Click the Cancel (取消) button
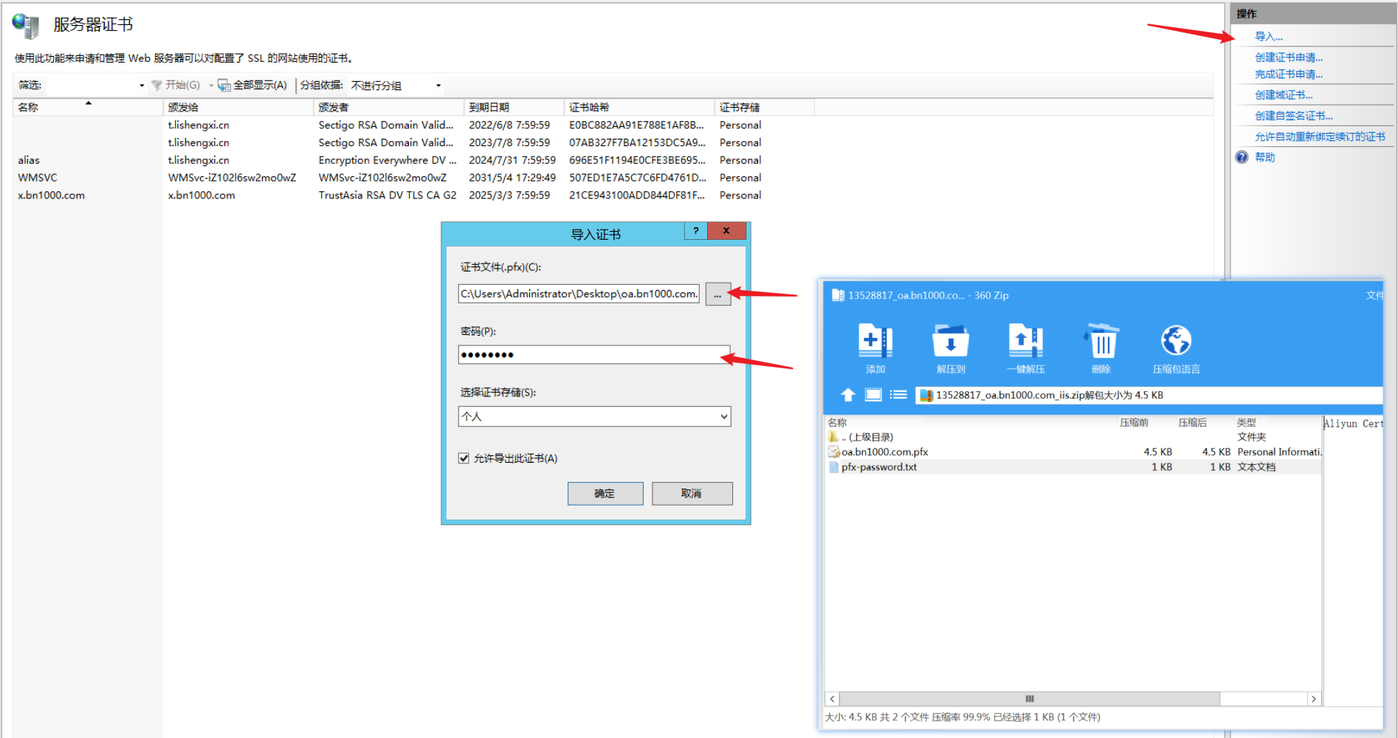This screenshot has height=738, width=1398. 692,494
